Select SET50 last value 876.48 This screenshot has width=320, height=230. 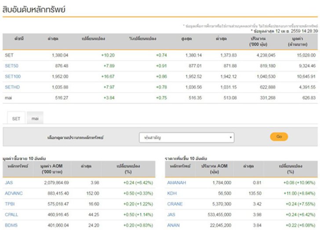pyautogui.click(x=62, y=66)
